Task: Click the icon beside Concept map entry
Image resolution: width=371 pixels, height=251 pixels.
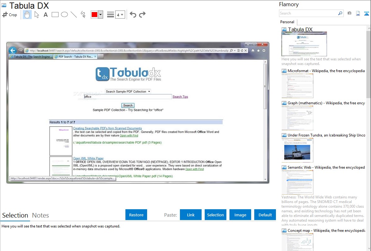Action: click(284, 230)
